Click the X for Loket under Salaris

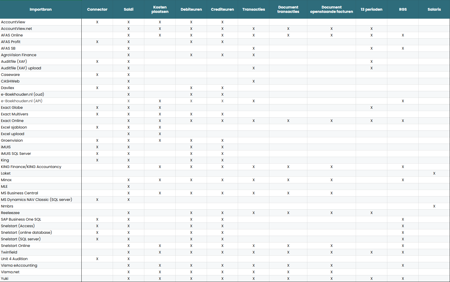click(x=434, y=173)
